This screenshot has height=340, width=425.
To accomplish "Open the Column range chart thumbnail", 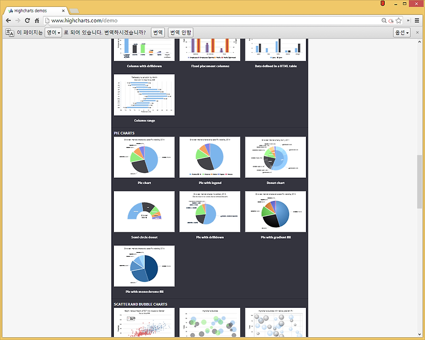I will tap(144, 95).
